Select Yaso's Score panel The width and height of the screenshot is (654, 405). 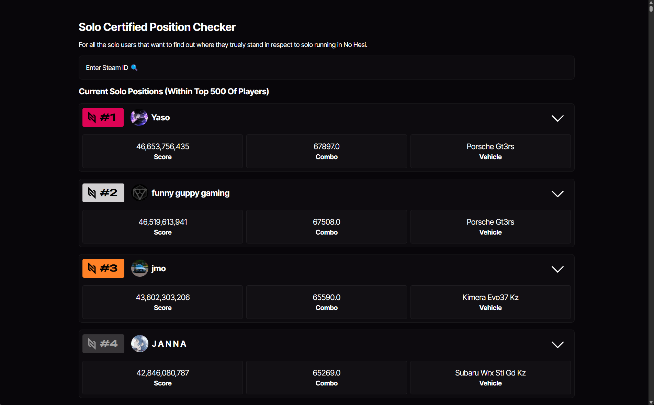pyautogui.click(x=162, y=151)
